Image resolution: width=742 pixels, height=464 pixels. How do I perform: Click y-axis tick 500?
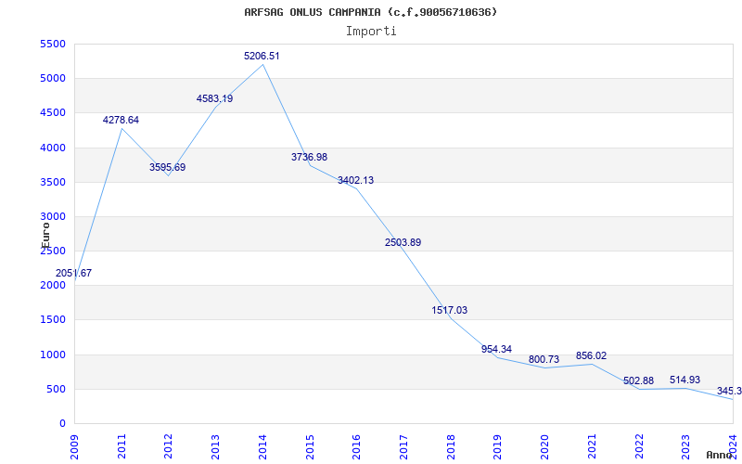pyautogui.click(x=56, y=389)
